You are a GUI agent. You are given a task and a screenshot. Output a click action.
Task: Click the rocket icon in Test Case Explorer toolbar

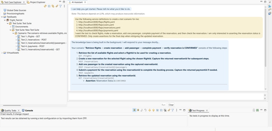point(57,6)
